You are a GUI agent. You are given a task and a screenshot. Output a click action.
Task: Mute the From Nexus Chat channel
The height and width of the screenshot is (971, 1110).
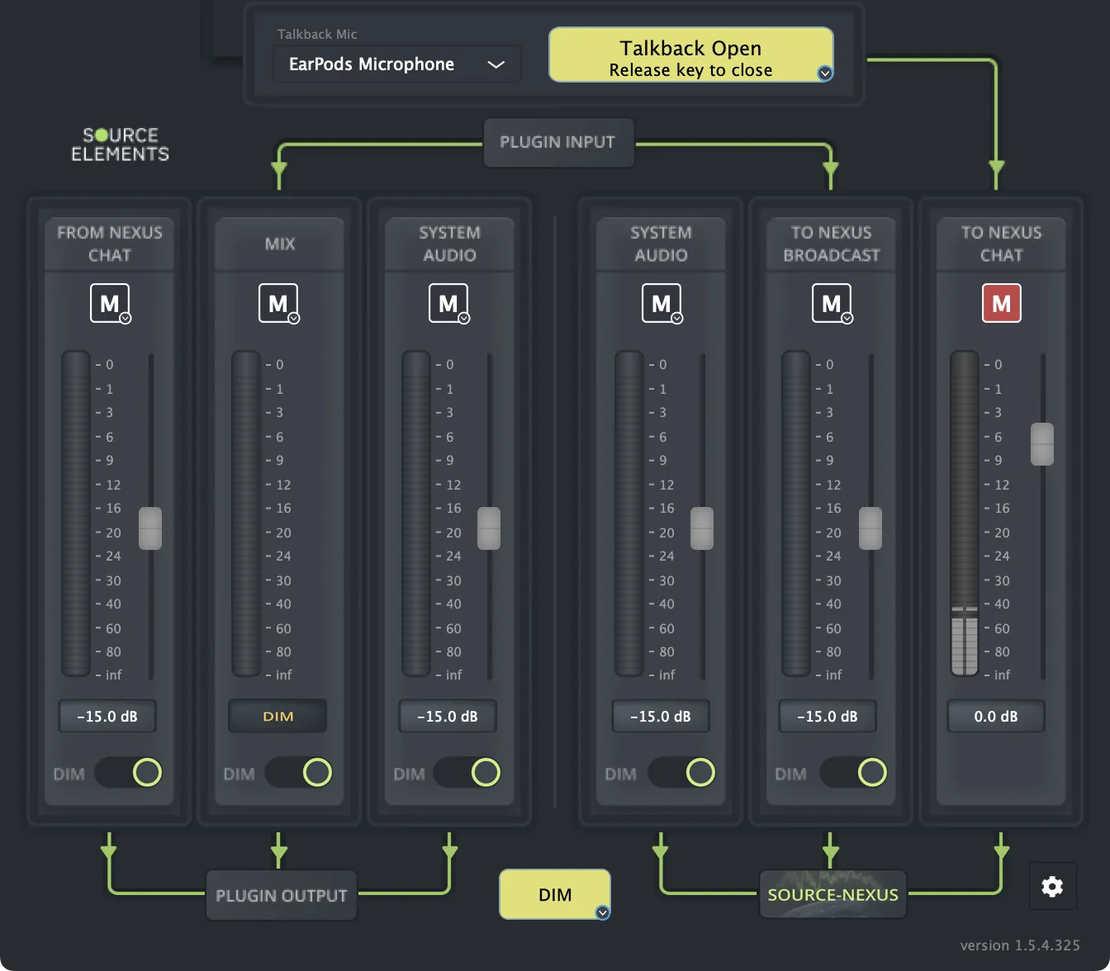[x=109, y=303]
